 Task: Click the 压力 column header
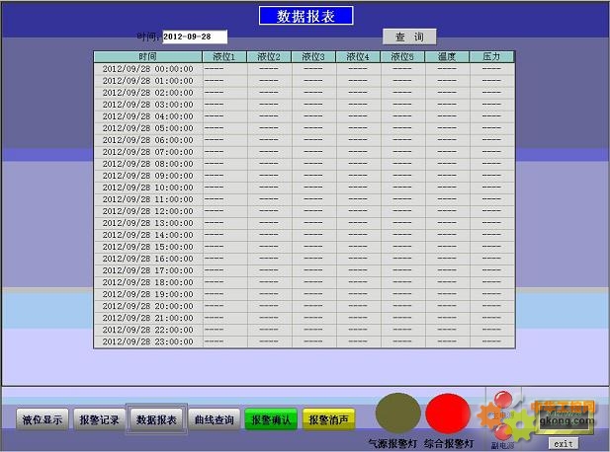pyautogui.click(x=491, y=56)
